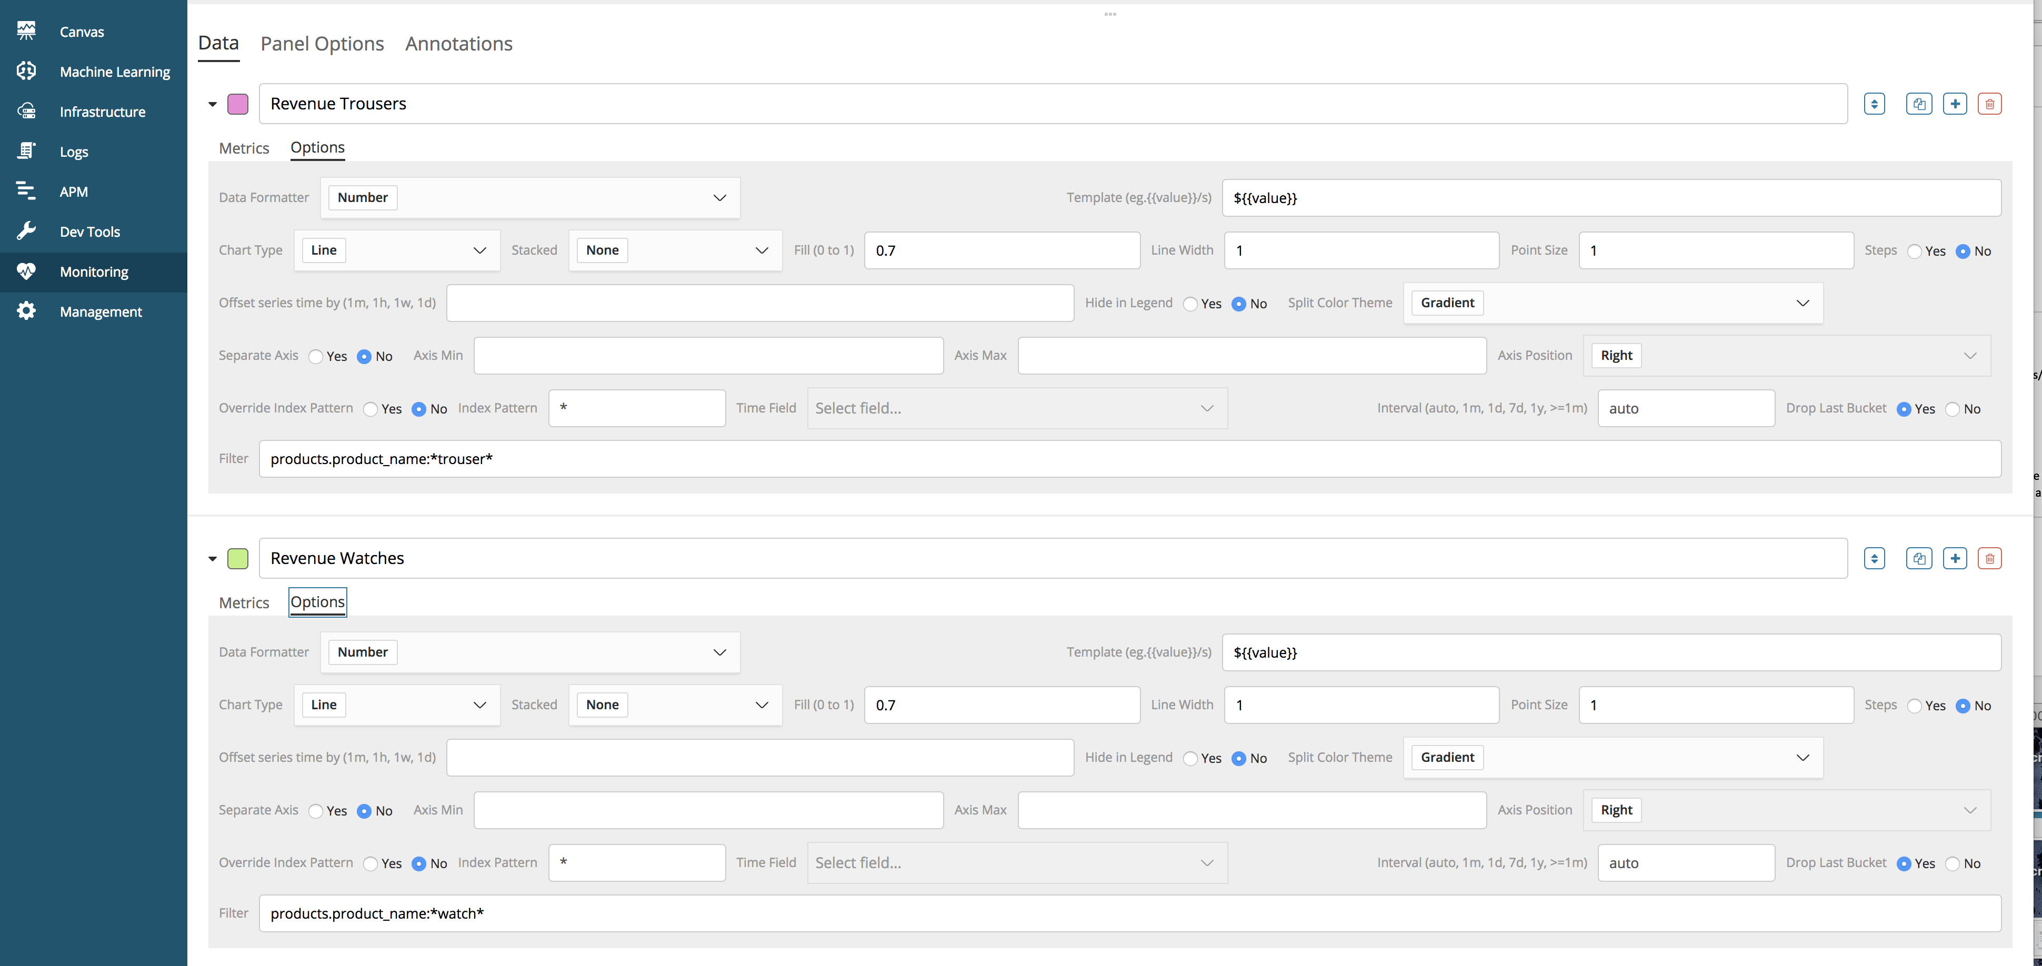Add a new series below Revenue Watches

[1955, 558]
